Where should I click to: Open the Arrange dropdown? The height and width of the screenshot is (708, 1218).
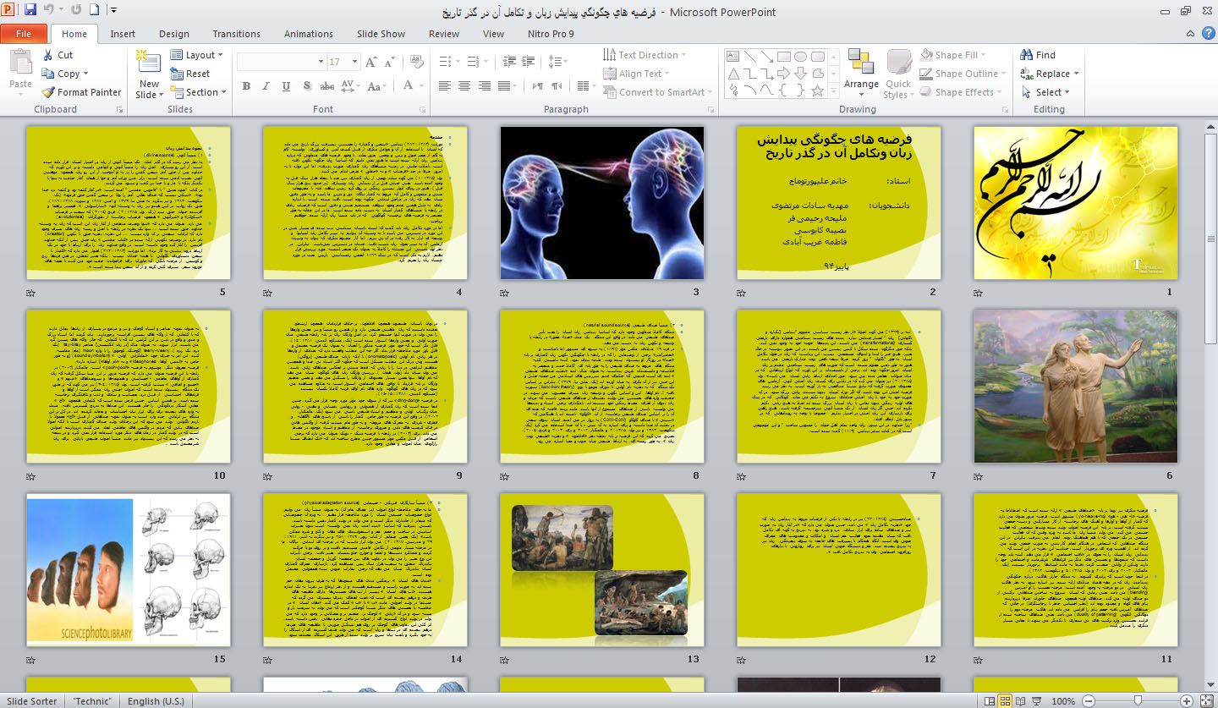[861, 73]
